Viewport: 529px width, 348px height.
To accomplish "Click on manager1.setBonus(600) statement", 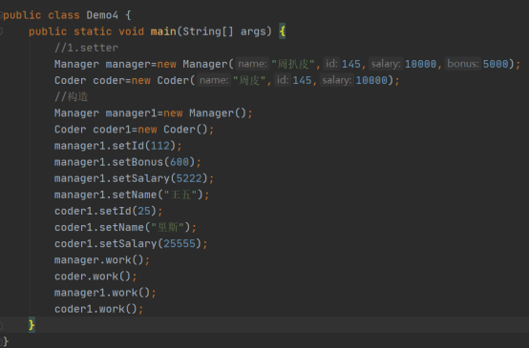I will pyautogui.click(x=128, y=162).
